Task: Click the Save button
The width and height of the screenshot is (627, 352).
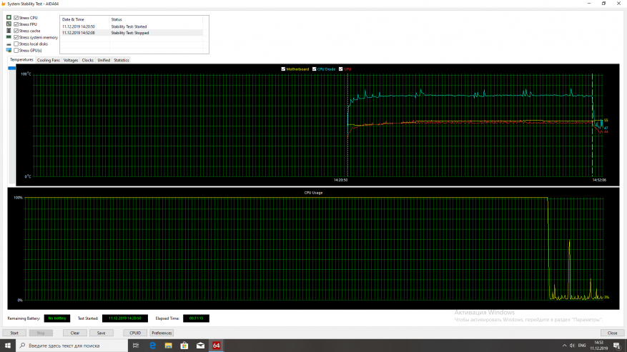Action: point(102,333)
